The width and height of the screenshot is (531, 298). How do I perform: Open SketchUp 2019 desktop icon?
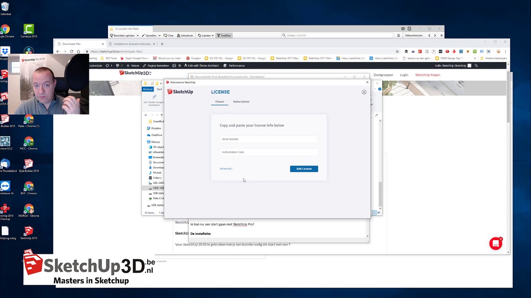pos(29,233)
